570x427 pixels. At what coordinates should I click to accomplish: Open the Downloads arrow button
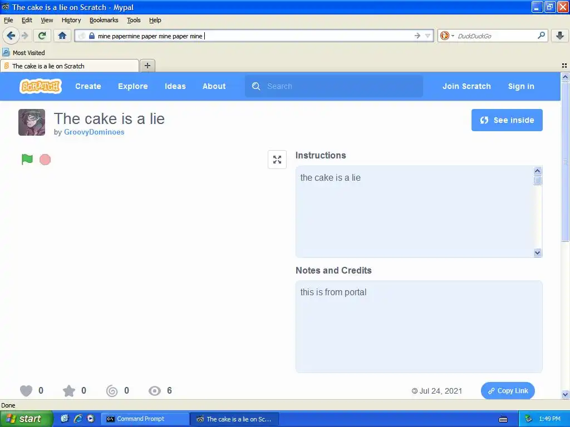pyautogui.click(x=560, y=36)
